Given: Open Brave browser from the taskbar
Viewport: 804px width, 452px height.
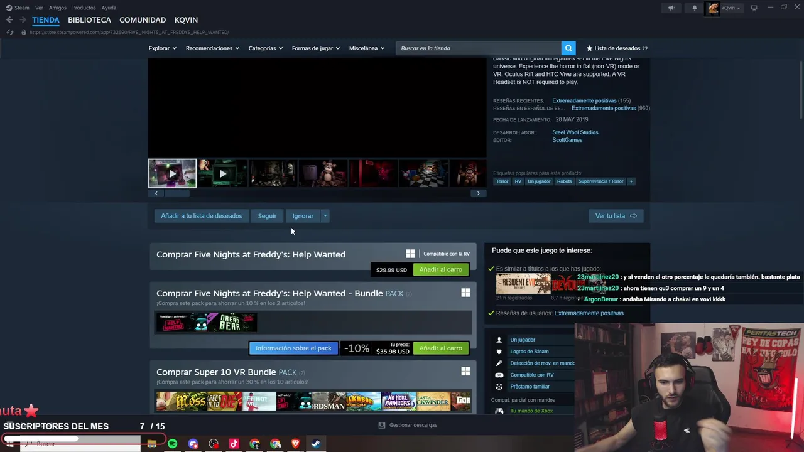Looking at the screenshot, I should [295, 444].
